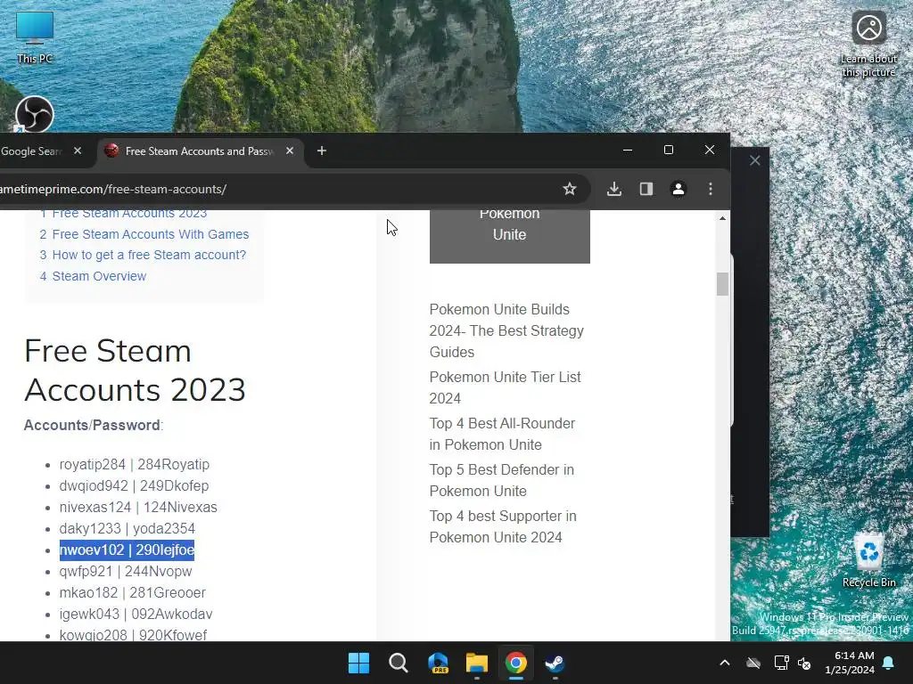Viewport: 913px width, 684px height.
Task: Open Pokemon Unite Tier List 2024 link
Action: coord(505,387)
